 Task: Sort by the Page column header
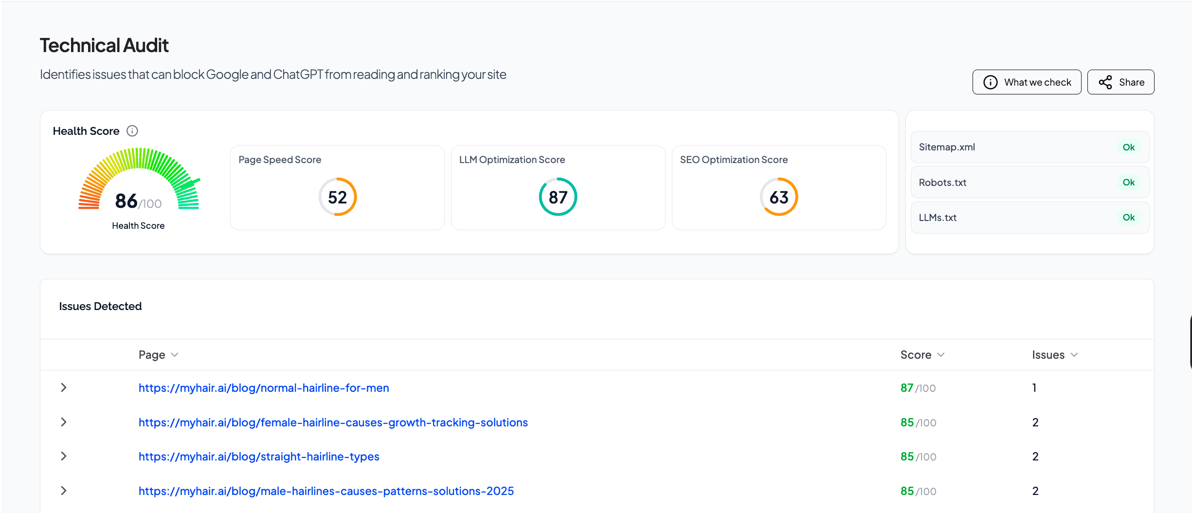click(159, 355)
